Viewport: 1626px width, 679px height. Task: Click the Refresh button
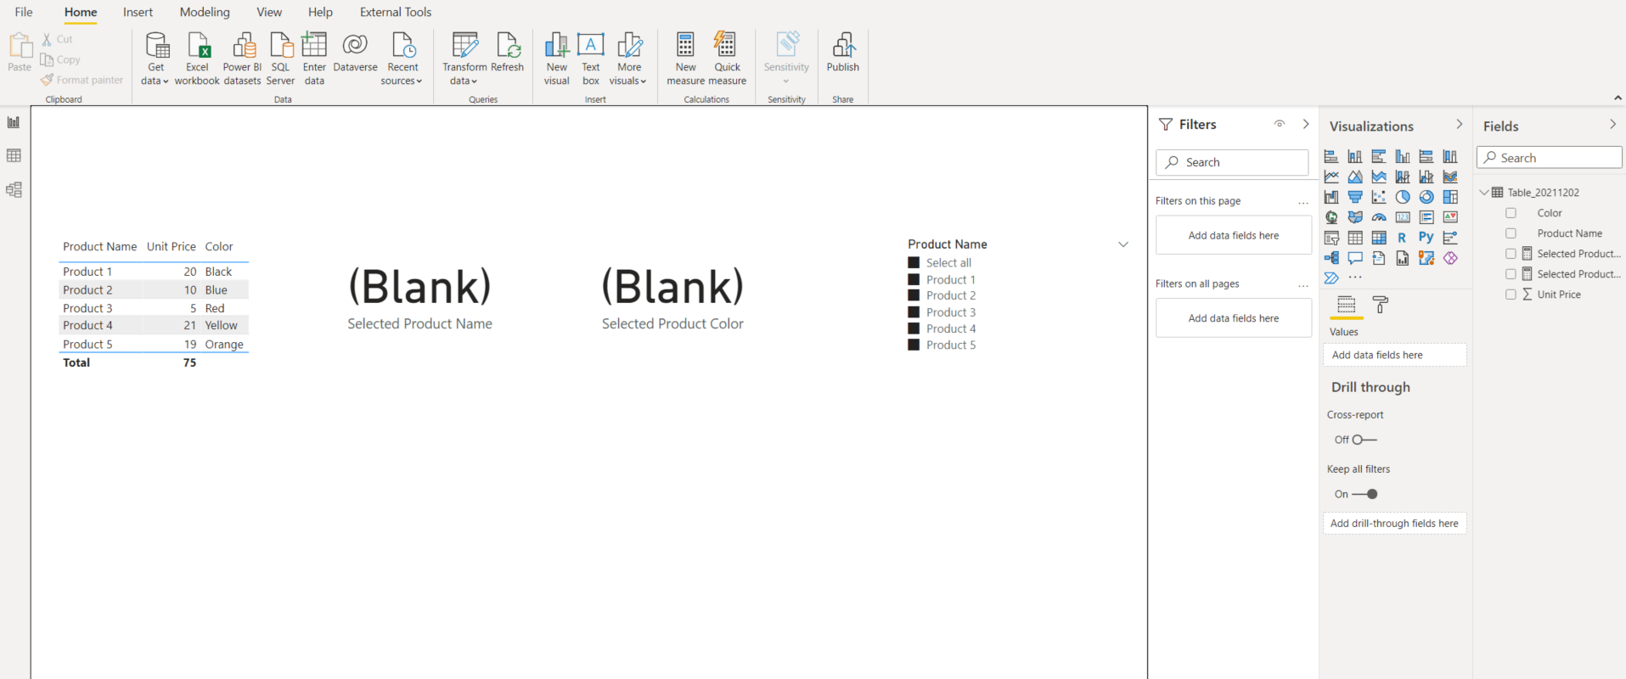(508, 53)
